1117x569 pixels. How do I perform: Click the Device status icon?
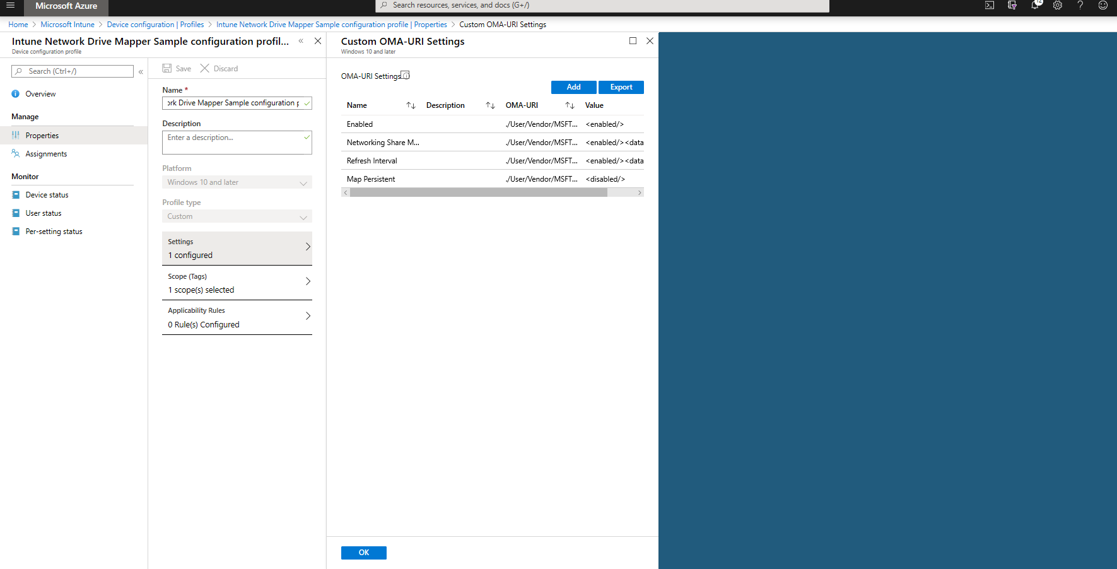[16, 195]
